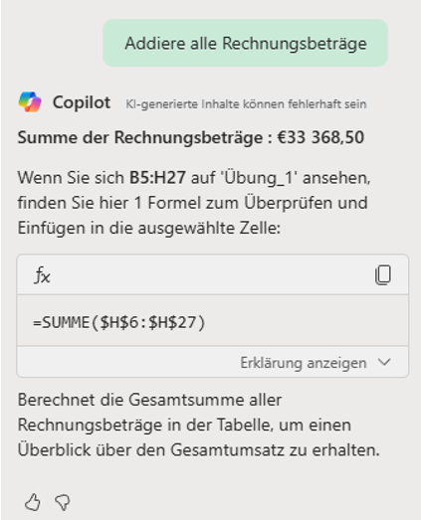Give the response a thumbs down
Screen dimensions: 421x520
[x=63, y=502]
